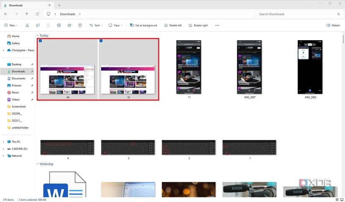This screenshot has height=202, width=345.
Task: Open the 202311__ folder in sidebar
Action: click(18, 120)
